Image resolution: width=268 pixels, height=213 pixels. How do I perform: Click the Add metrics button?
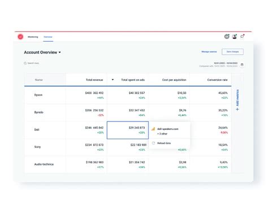tap(237, 100)
